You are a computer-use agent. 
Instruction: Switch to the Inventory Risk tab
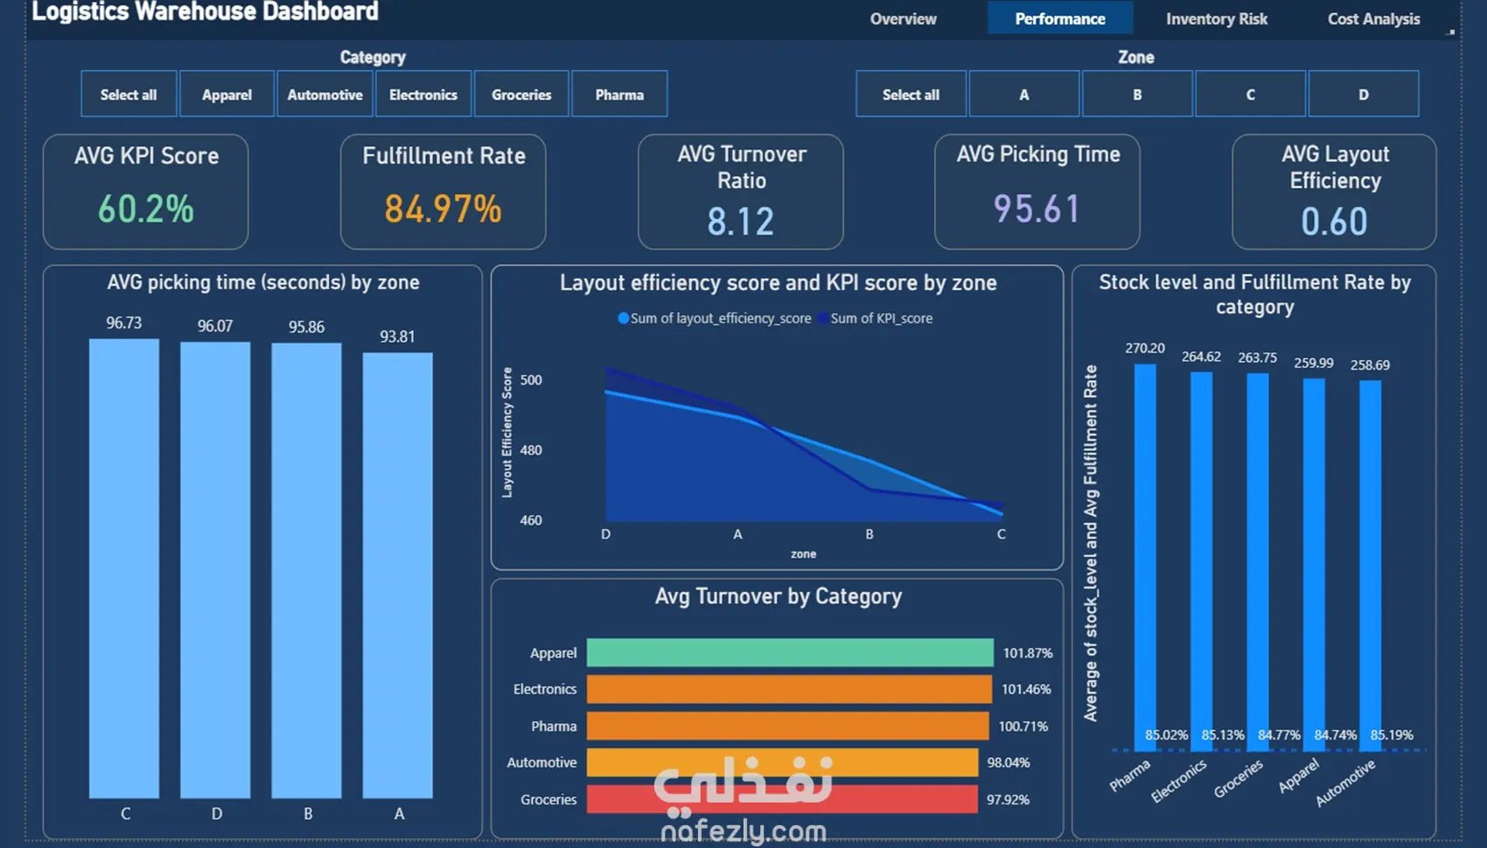tap(1216, 18)
